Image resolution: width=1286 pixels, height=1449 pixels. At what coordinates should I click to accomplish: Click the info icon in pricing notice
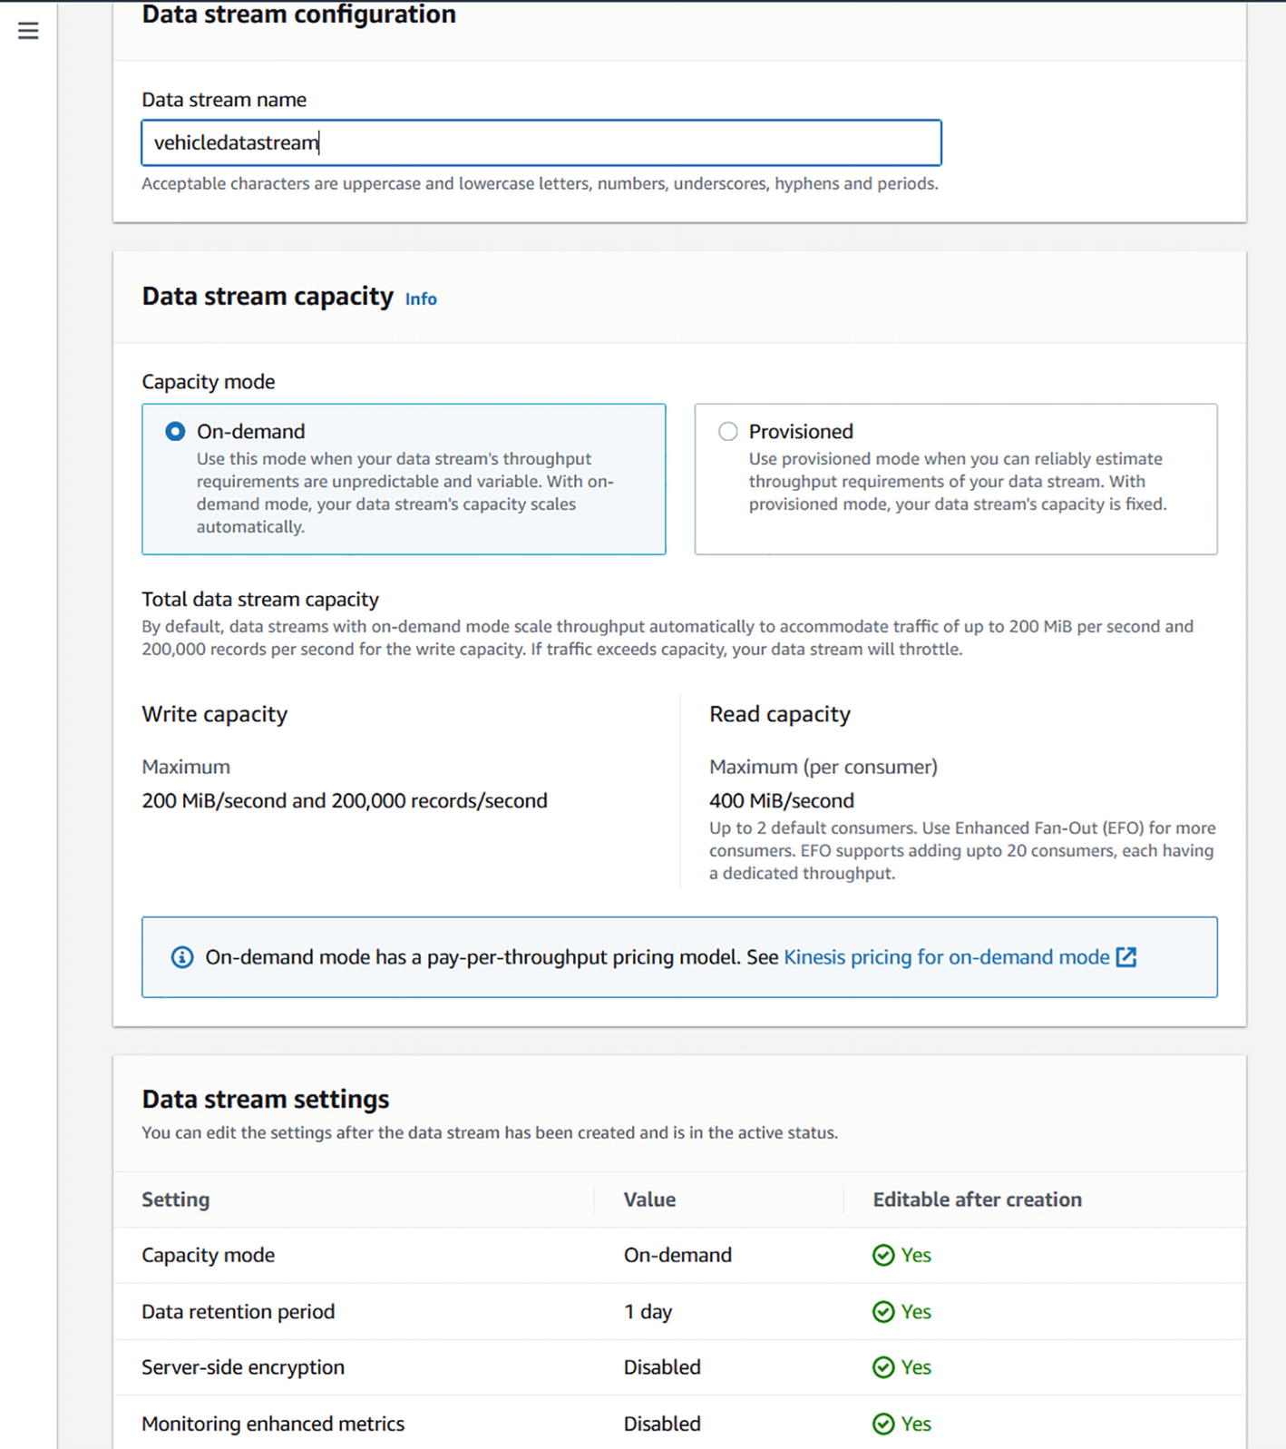(x=182, y=957)
